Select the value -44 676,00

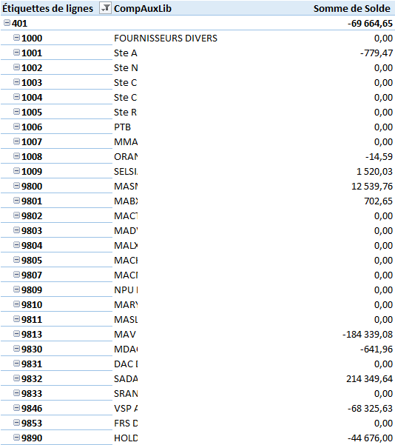370,438
